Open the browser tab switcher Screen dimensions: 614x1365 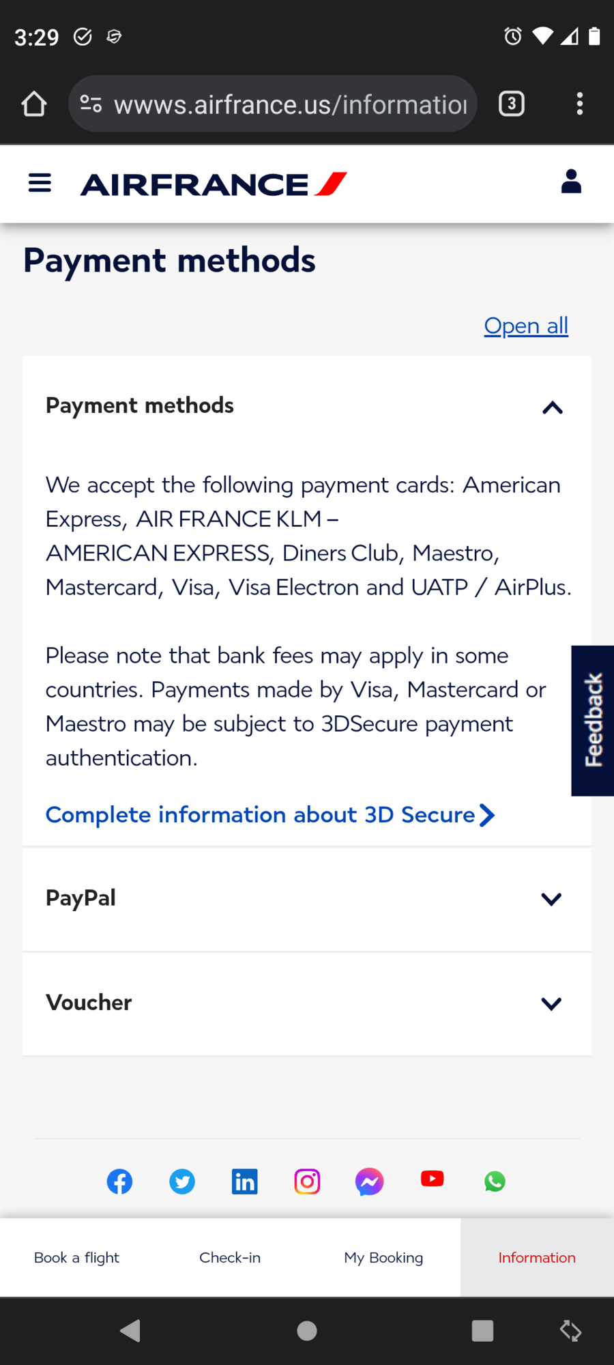pos(512,104)
